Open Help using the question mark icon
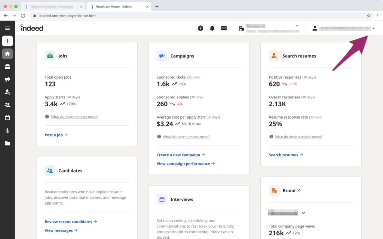This screenshot has height=239, width=383. (200, 28)
